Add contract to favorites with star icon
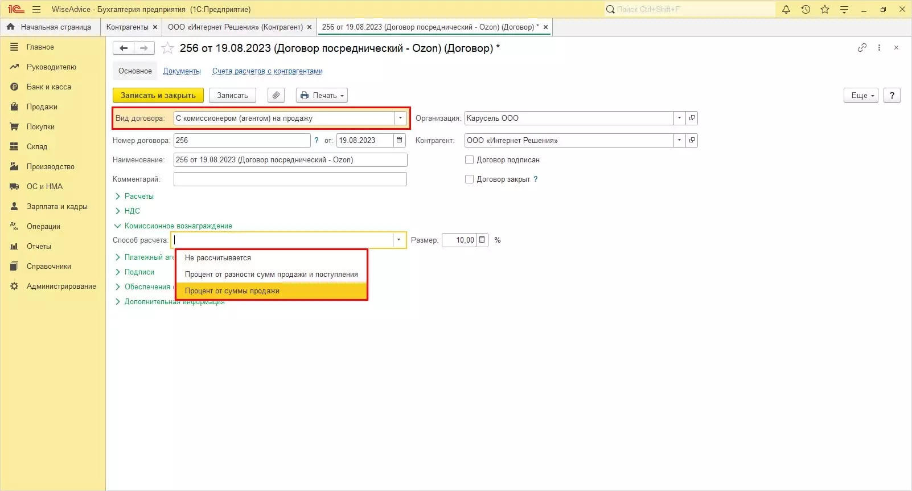 [x=167, y=48]
